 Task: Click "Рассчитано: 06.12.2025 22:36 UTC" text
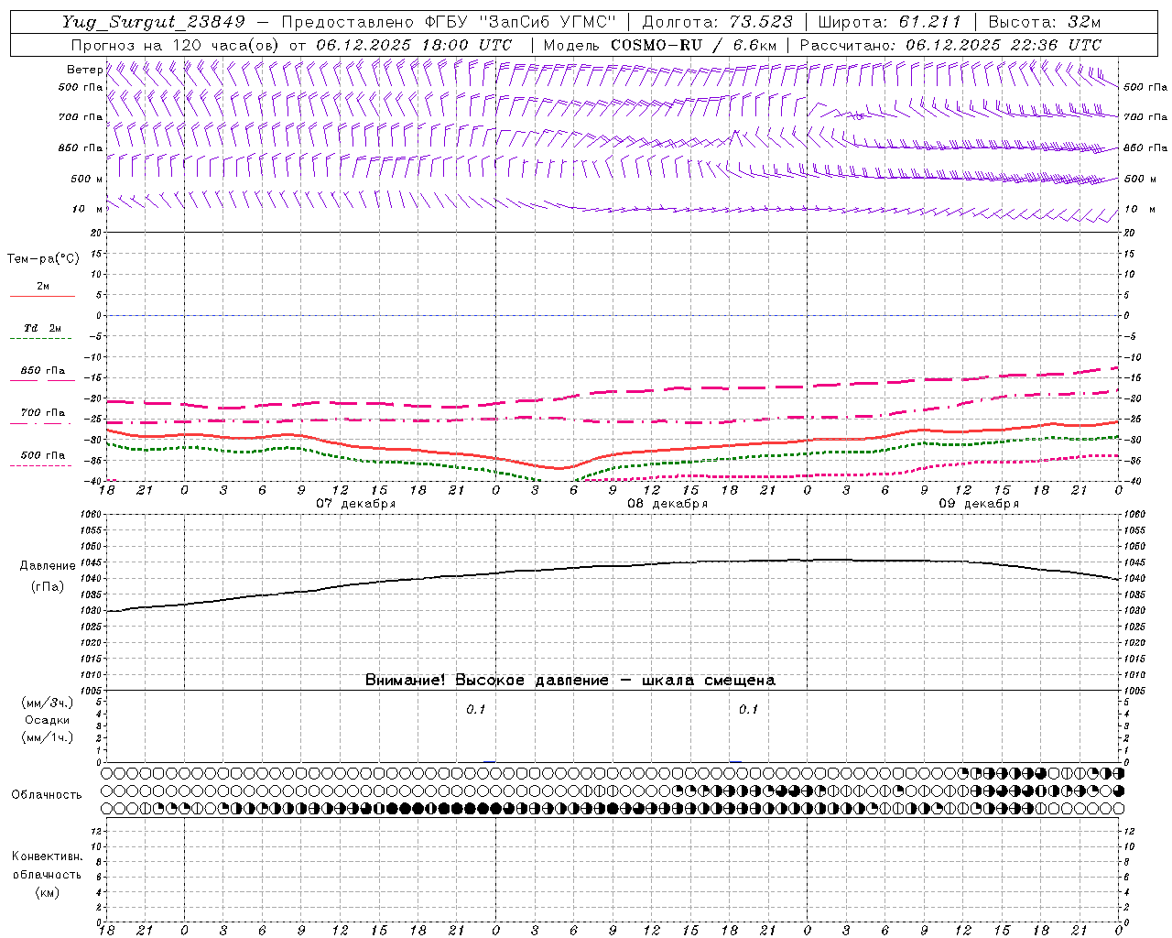point(950,45)
